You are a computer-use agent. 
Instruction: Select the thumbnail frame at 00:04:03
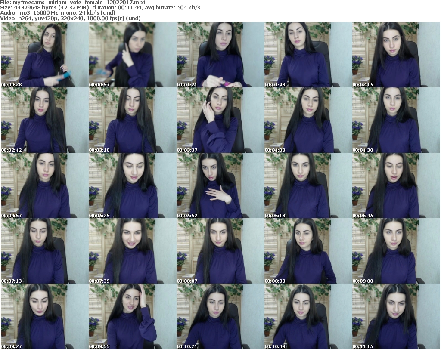tap(308, 120)
